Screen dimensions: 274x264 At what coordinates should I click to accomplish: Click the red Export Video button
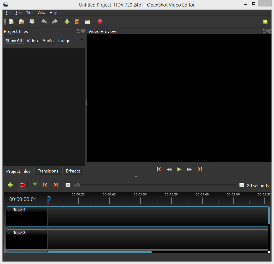click(x=100, y=22)
